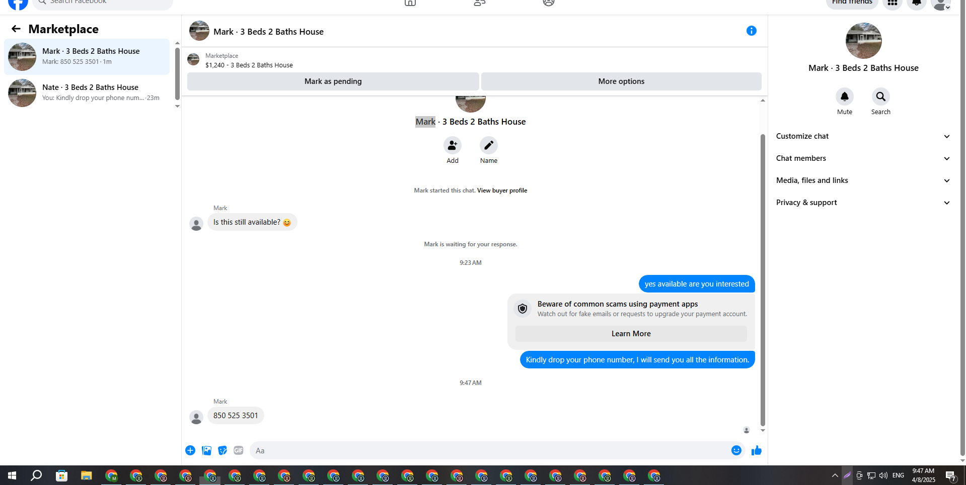The width and height of the screenshot is (966, 485).
Task: Expand Media, files and links section
Action: tap(863, 180)
